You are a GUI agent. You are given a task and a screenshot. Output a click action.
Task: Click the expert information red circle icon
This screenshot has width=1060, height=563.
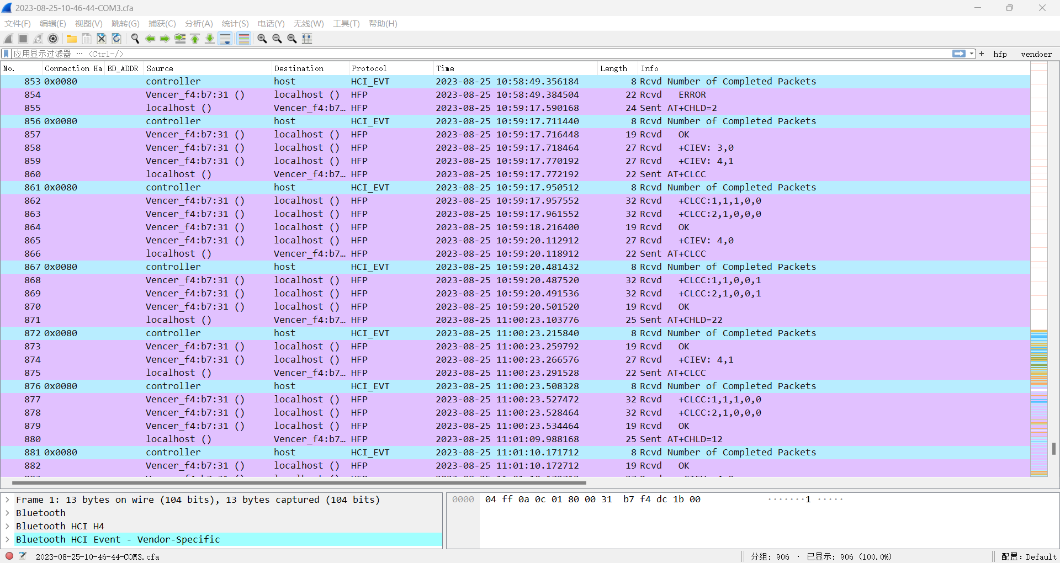9,556
